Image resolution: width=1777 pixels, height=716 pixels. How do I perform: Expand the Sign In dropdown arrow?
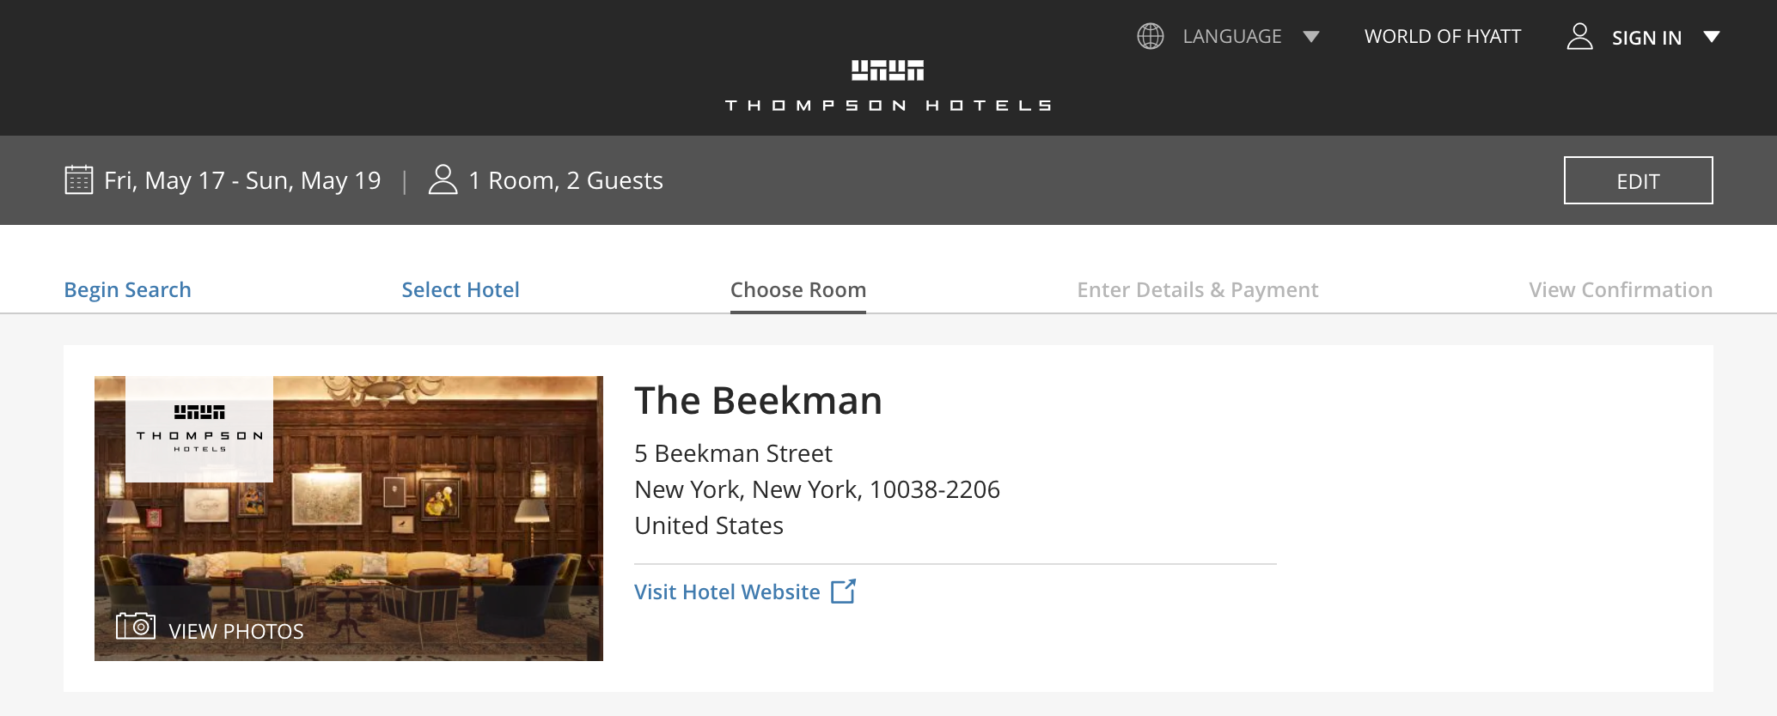[x=1712, y=36]
